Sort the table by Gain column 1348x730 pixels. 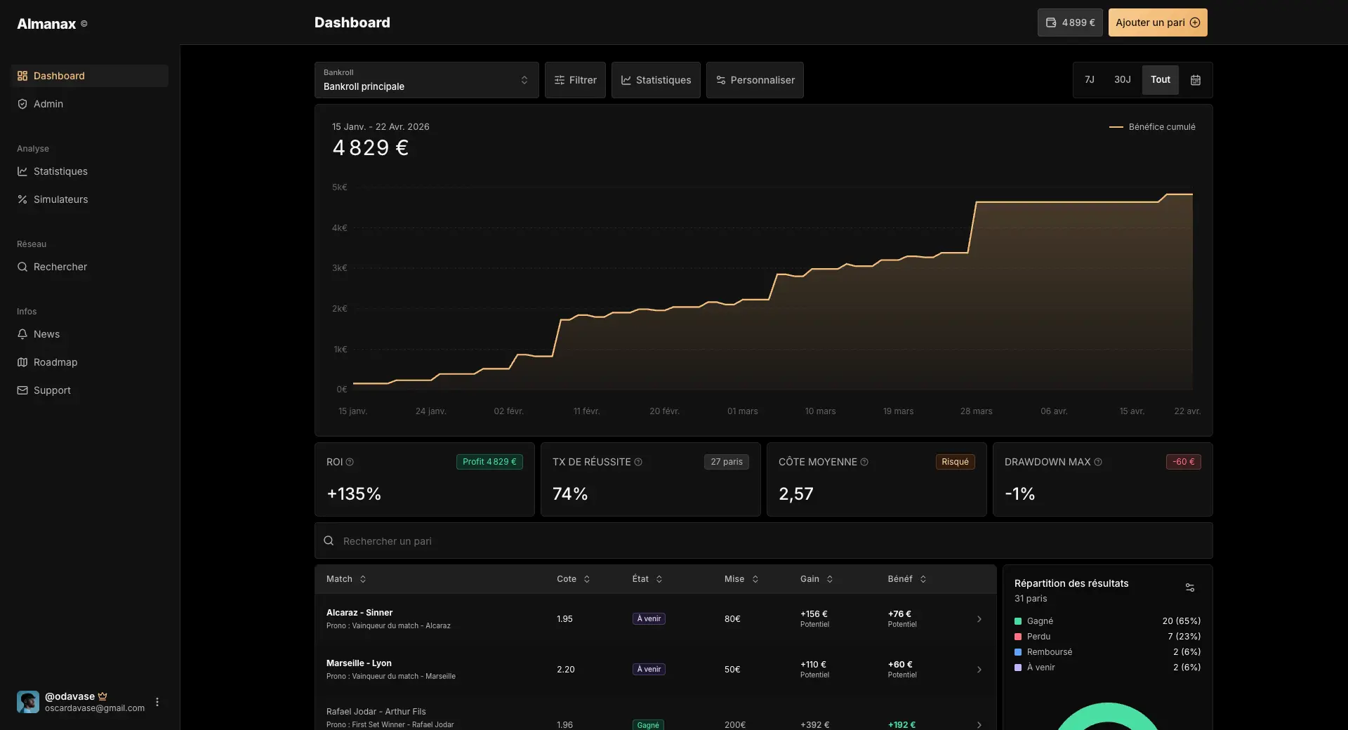point(817,579)
